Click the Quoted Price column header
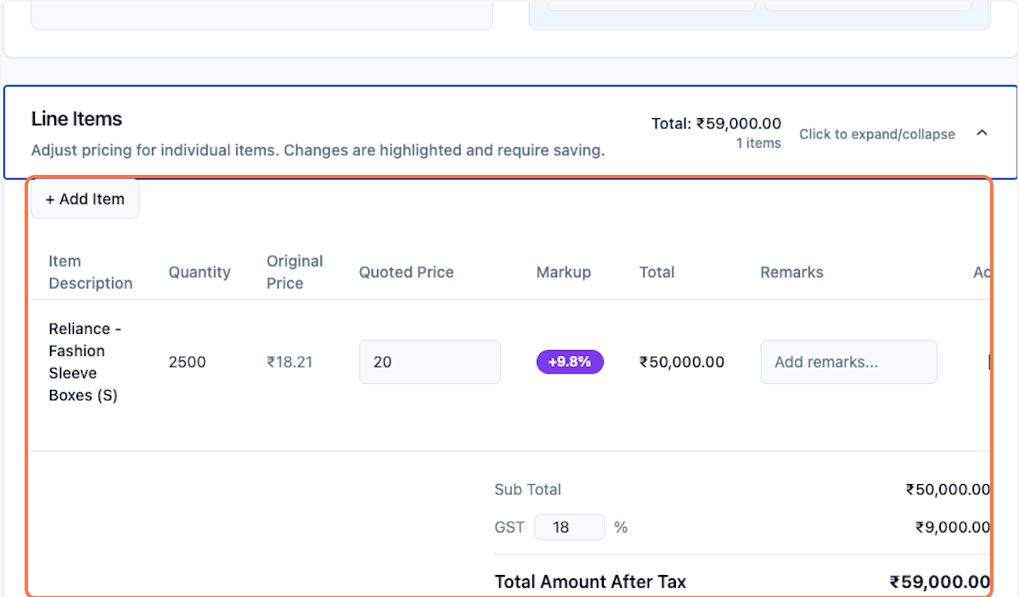Image resolution: width=1019 pixels, height=597 pixels. coord(406,272)
